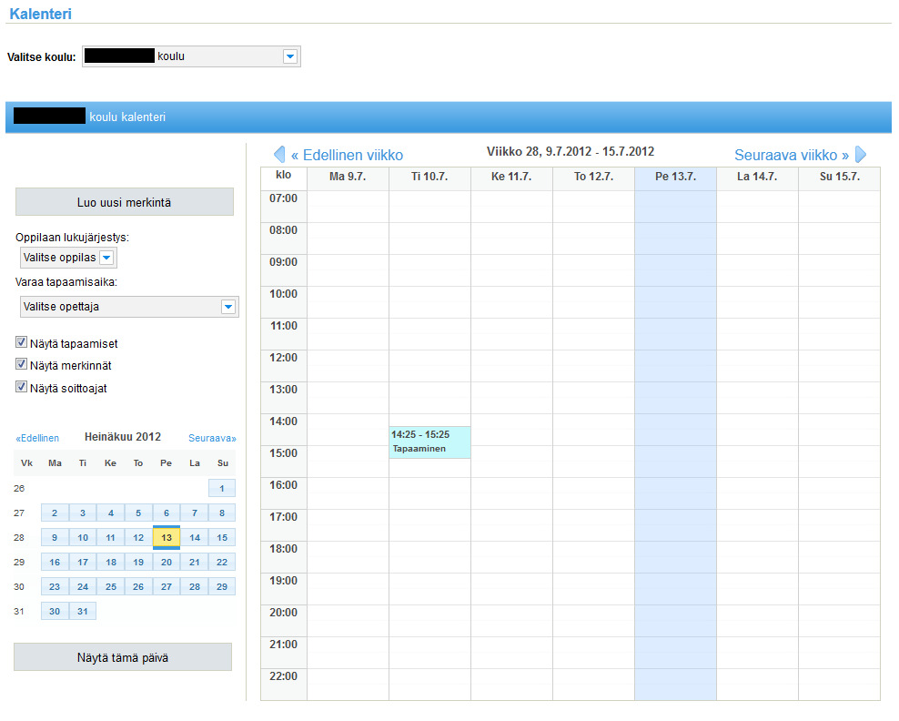Image resolution: width=899 pixels, height=721 pixels.
Task: Click the left arrow icon for previous week
Action: [279, 154]
